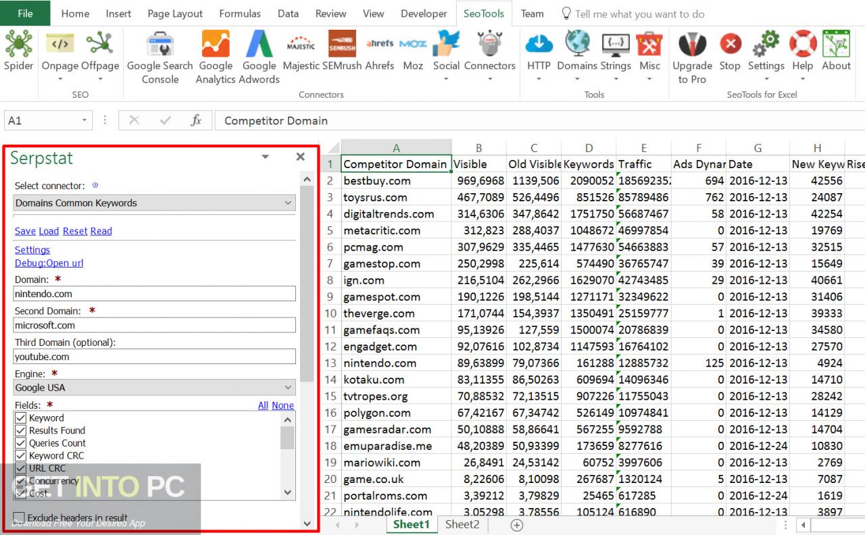Viewport: 865px width, 535px height.
Task: Open Serpstat pane options arrow
Action: pyautogui.click(x=266, y=157)
